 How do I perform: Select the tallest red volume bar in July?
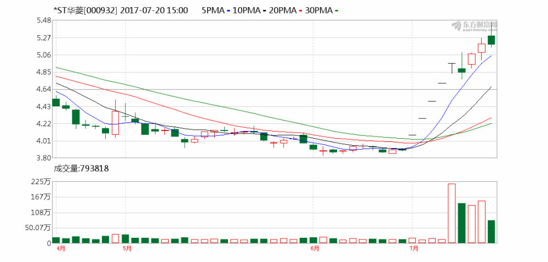(x=452, y=213)
